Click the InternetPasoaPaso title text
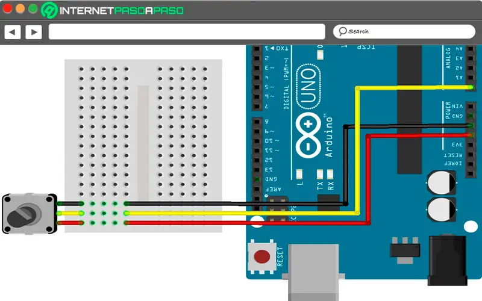Image resolution: width=482 pixels, height=301 pixels. (x=122, y=11)
